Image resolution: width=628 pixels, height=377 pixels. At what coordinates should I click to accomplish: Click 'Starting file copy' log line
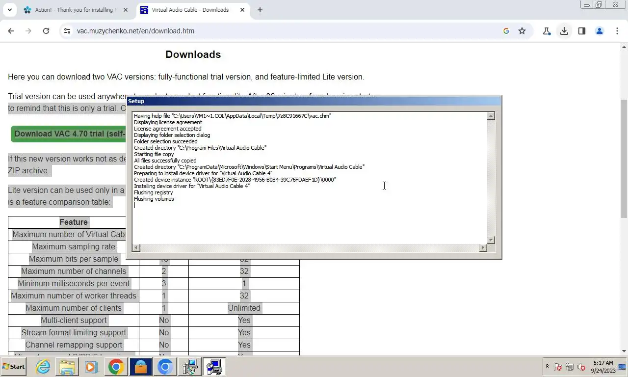(x=154, y=154)
